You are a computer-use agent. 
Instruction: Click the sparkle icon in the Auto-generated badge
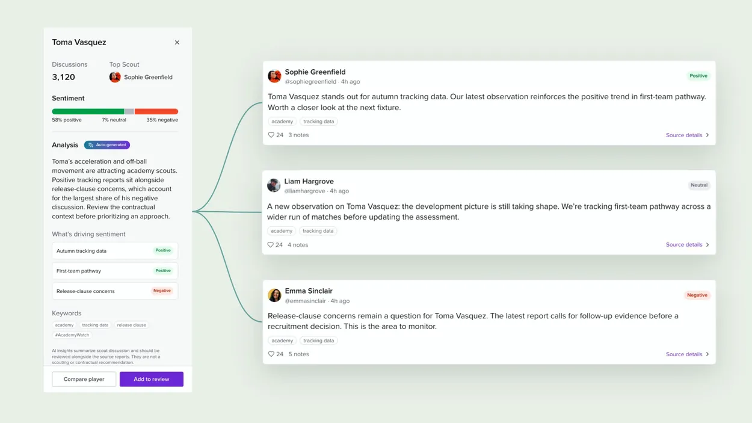91,145
